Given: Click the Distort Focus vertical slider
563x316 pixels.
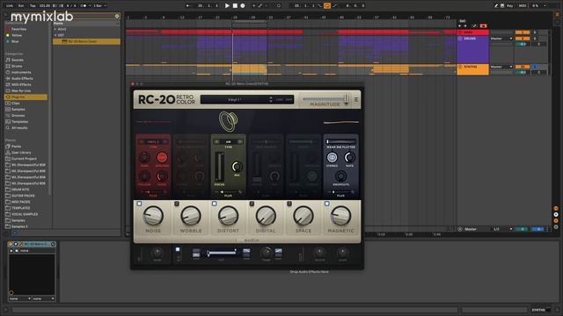Looking at the screenshot, I should pos(219,167).
